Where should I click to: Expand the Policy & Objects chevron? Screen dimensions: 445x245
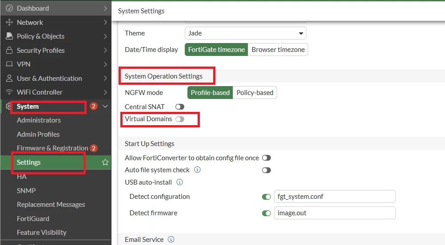click(105, 36)
